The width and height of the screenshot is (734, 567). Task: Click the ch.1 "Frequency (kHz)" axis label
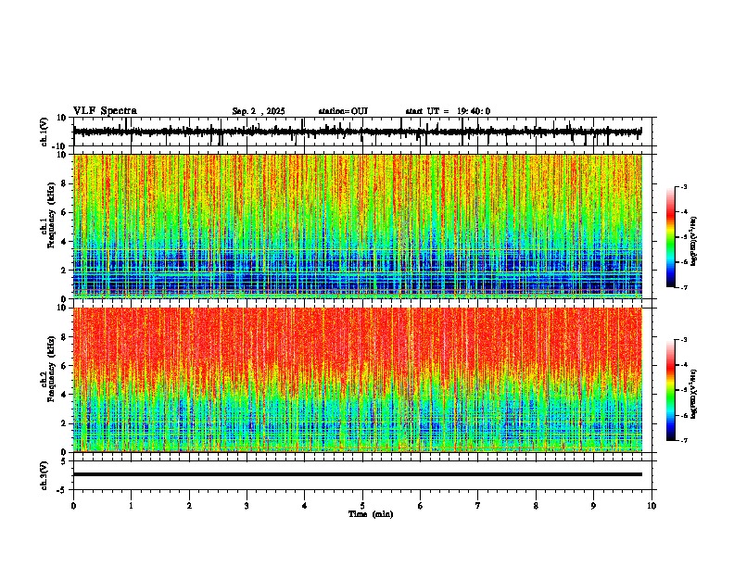tap(51, 216)
